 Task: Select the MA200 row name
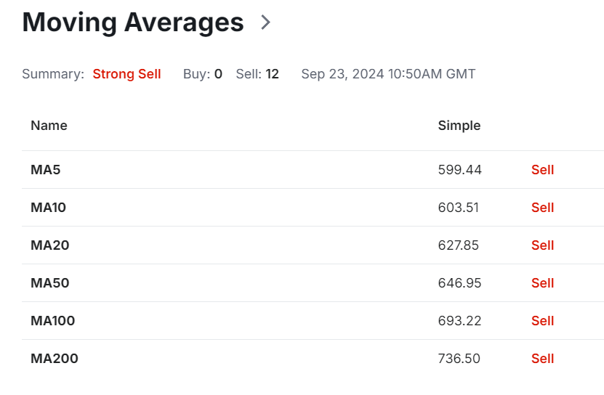point(55,358)
